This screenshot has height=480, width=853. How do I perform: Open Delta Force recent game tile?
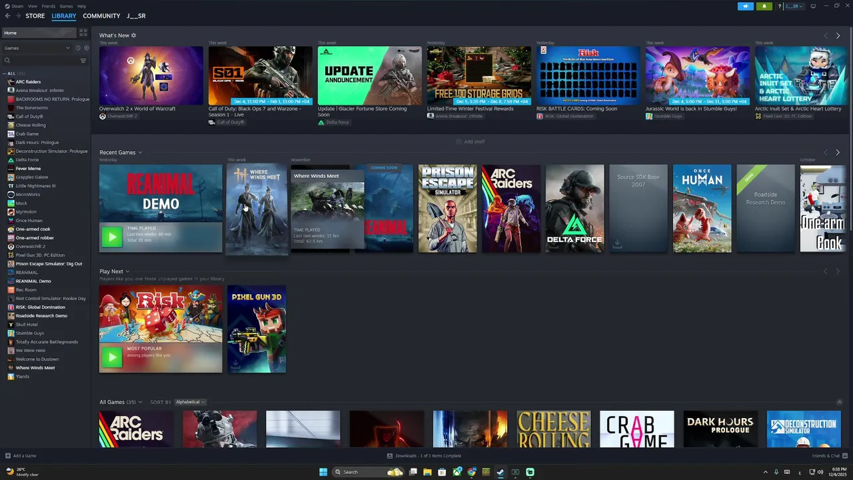tap(574, 209)
